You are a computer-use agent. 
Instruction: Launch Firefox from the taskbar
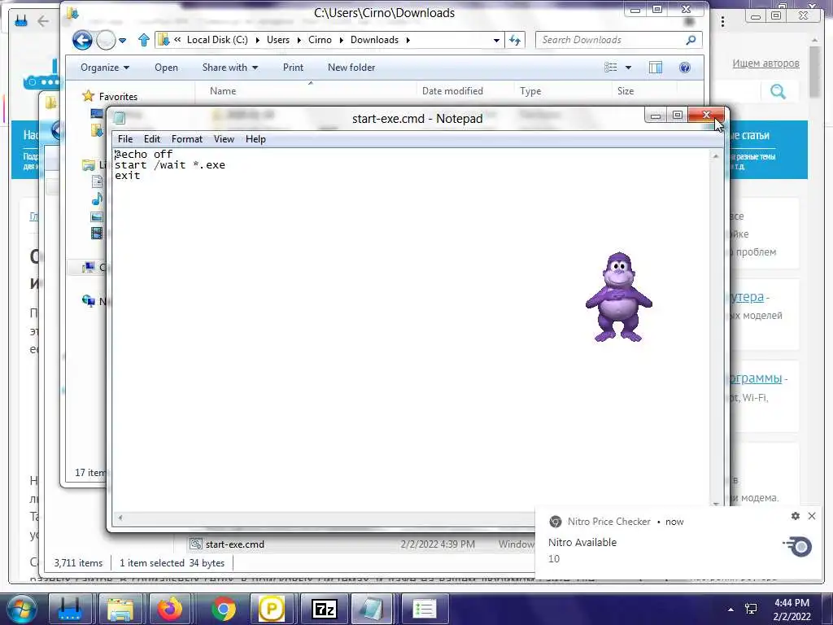tap(170, 609)
